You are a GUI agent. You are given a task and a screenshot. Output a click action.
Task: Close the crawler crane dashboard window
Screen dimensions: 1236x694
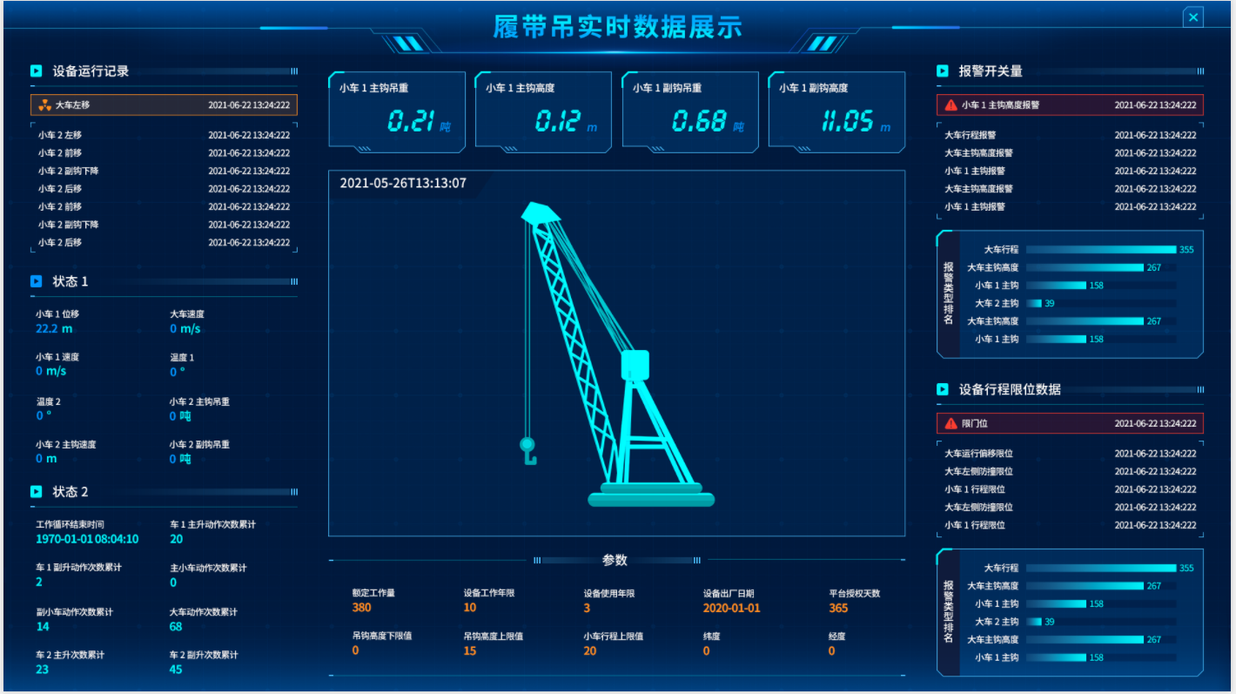[x=1193, y=17]
